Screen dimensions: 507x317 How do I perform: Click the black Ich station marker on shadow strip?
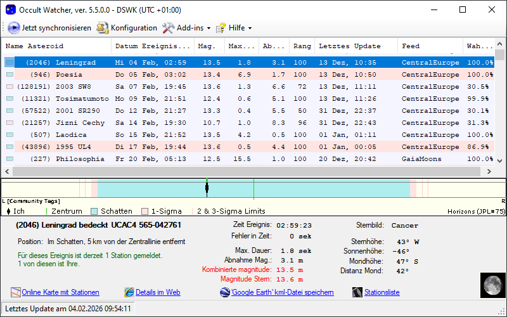click(x=207, y=188)
